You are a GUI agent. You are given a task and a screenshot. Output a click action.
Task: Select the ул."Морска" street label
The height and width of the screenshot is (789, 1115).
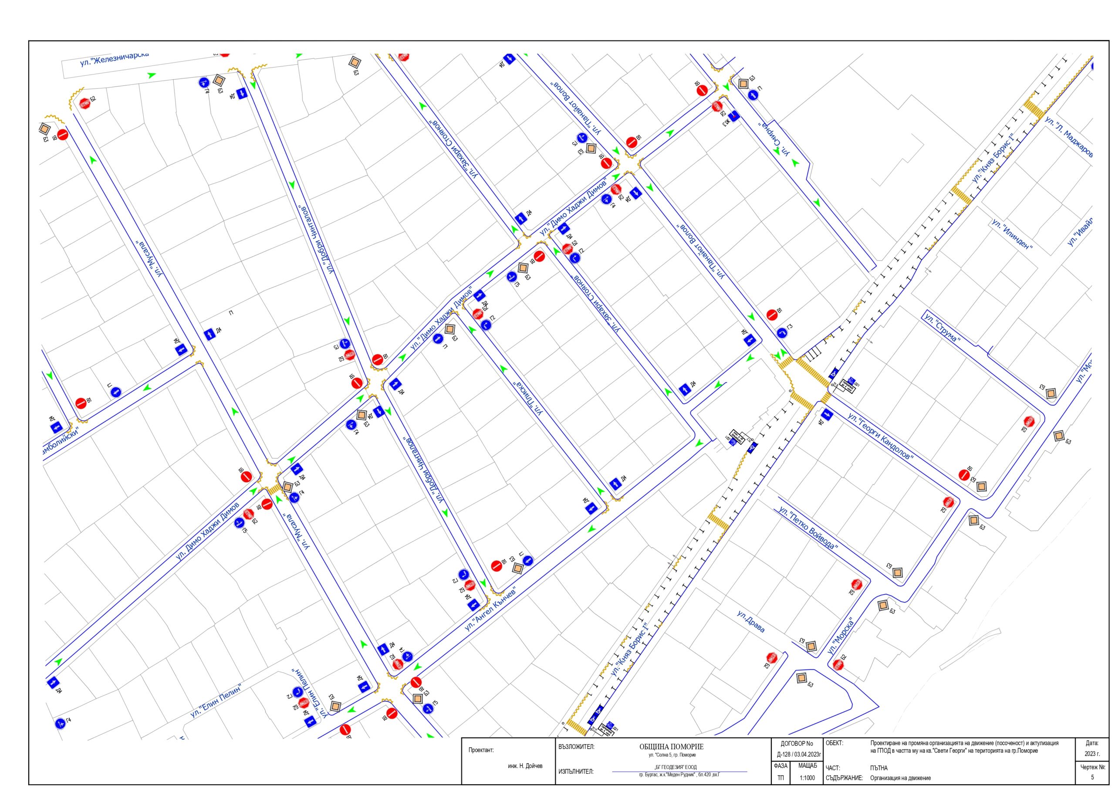pos(841,636)
